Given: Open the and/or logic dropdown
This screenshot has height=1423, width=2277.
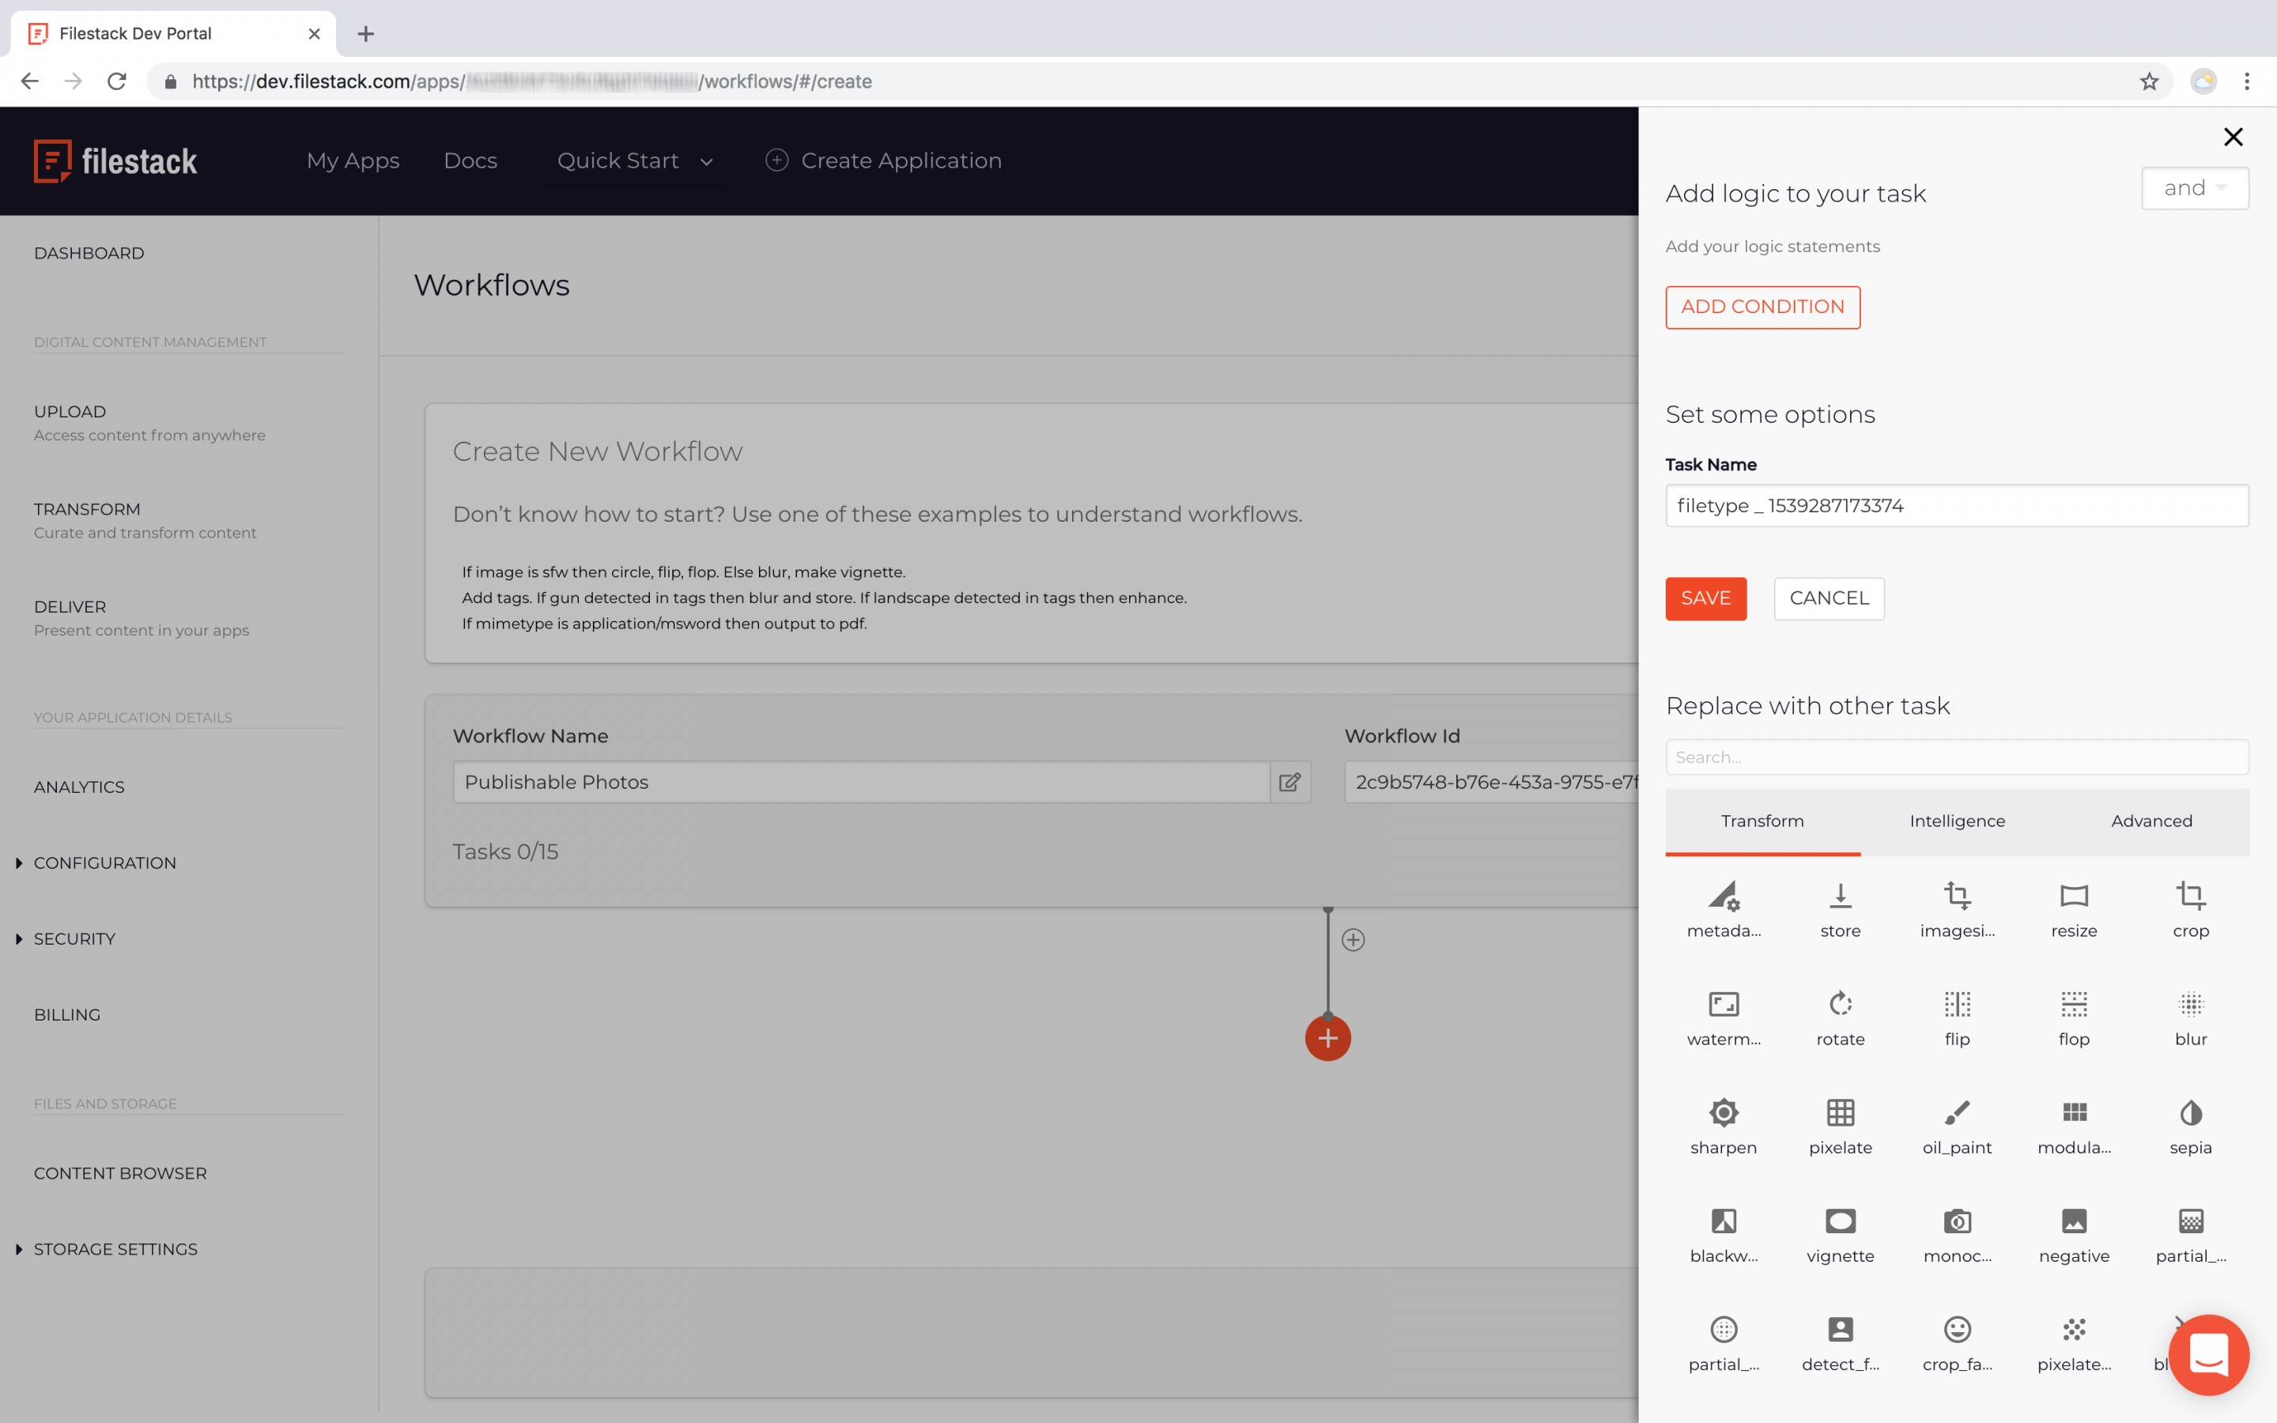Looking at the screenshot, I should tap(2193, 188).
